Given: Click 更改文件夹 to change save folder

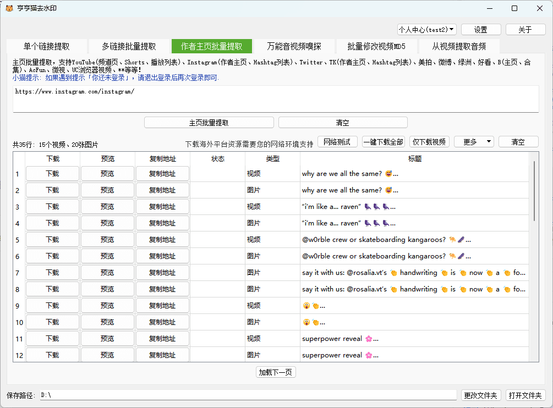Looking at the screenshot, I should 480,394.
